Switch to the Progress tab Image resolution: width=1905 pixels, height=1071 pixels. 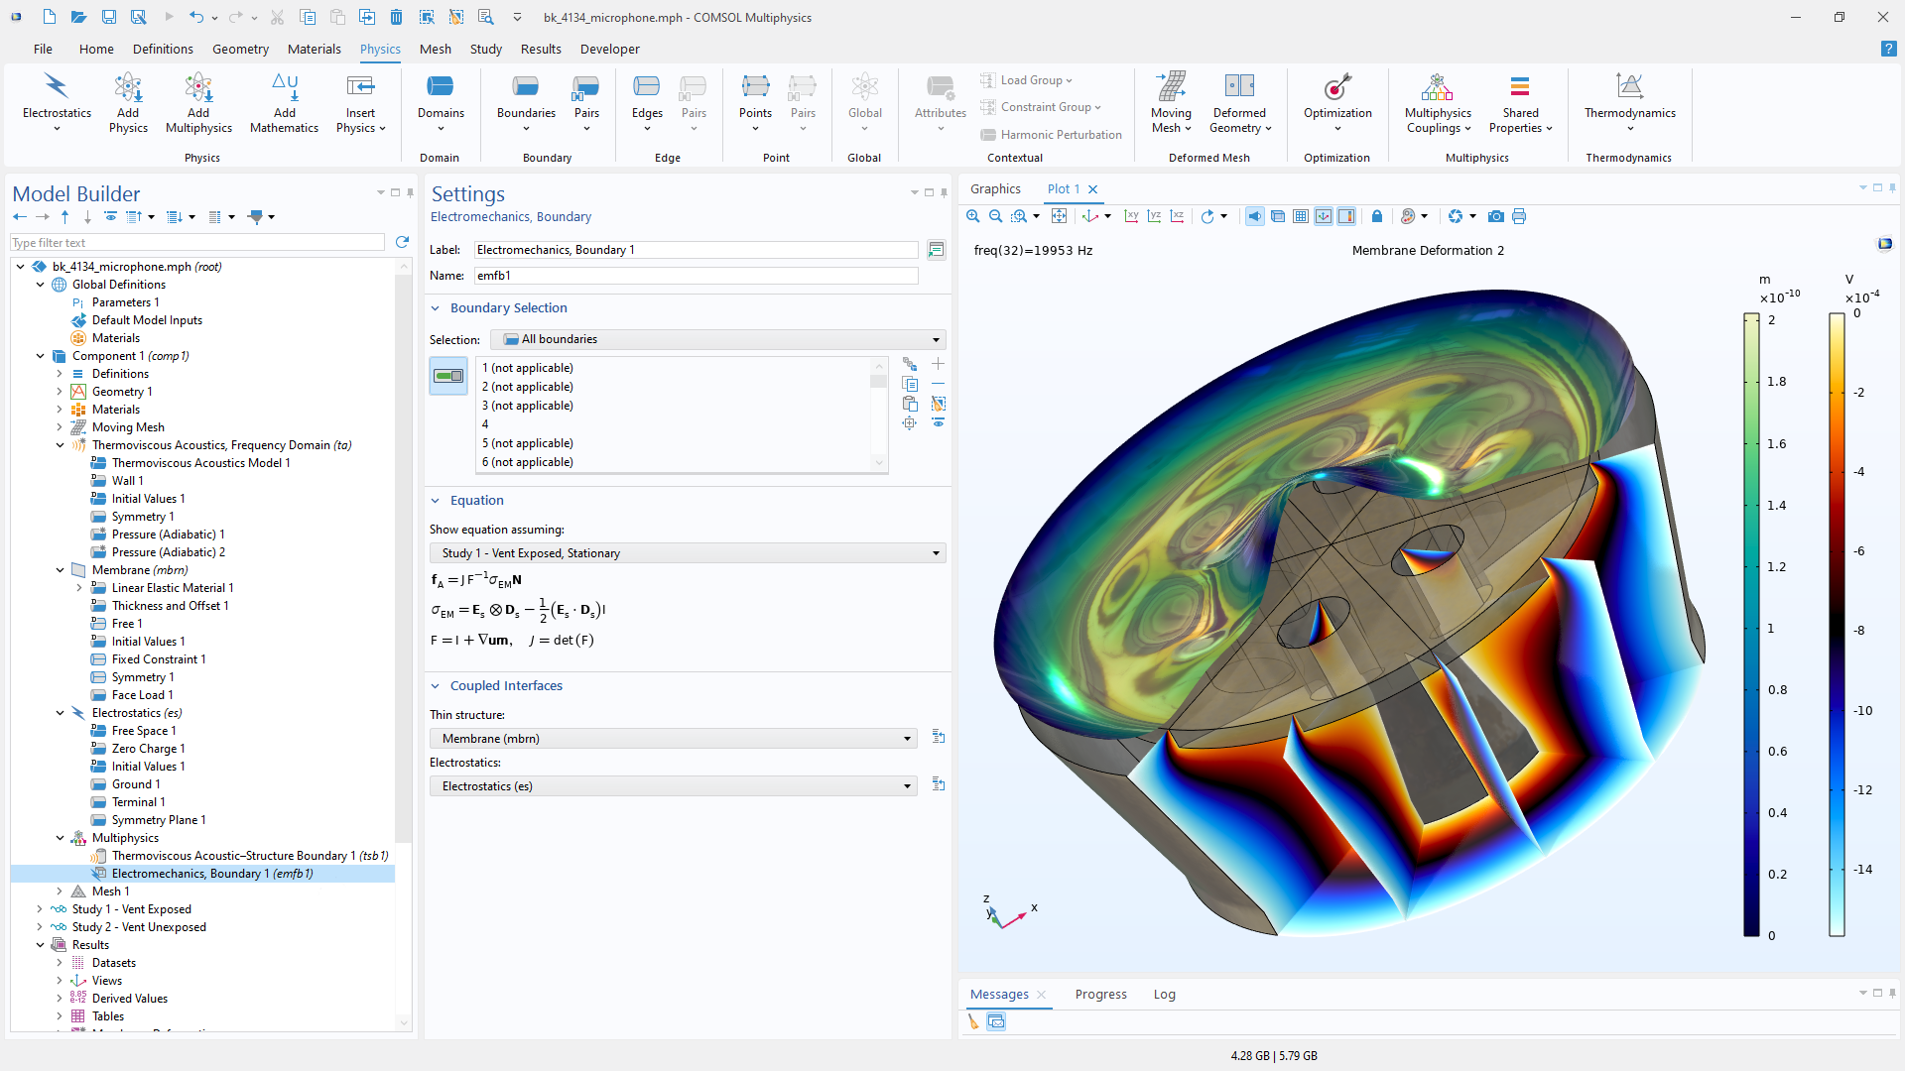(1100, 994)
